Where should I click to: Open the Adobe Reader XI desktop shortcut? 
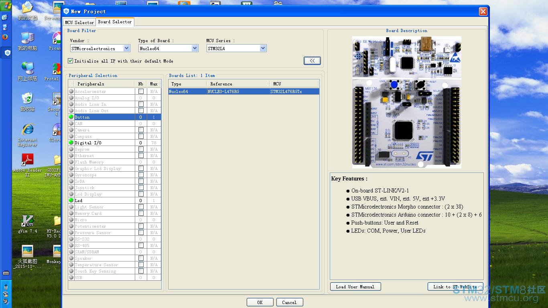(x=27, y=165)
